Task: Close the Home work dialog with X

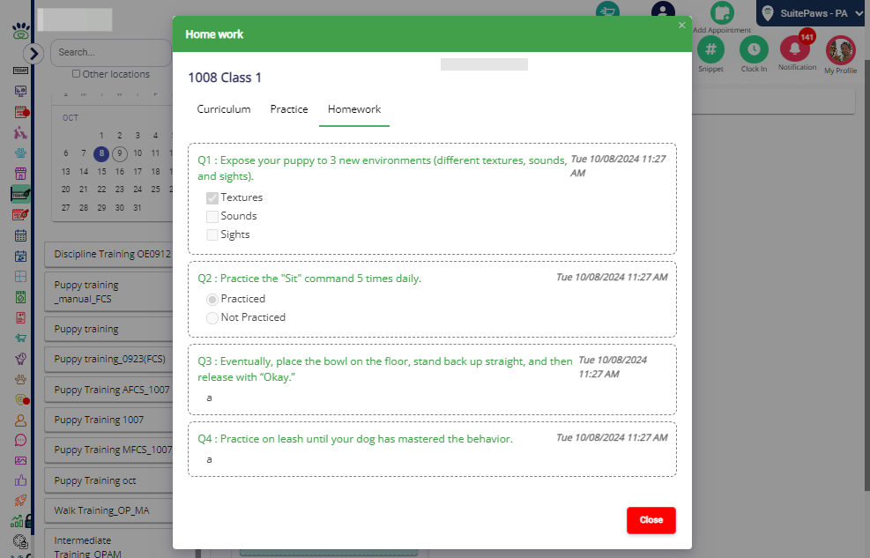Action: [x=682, y=25]
